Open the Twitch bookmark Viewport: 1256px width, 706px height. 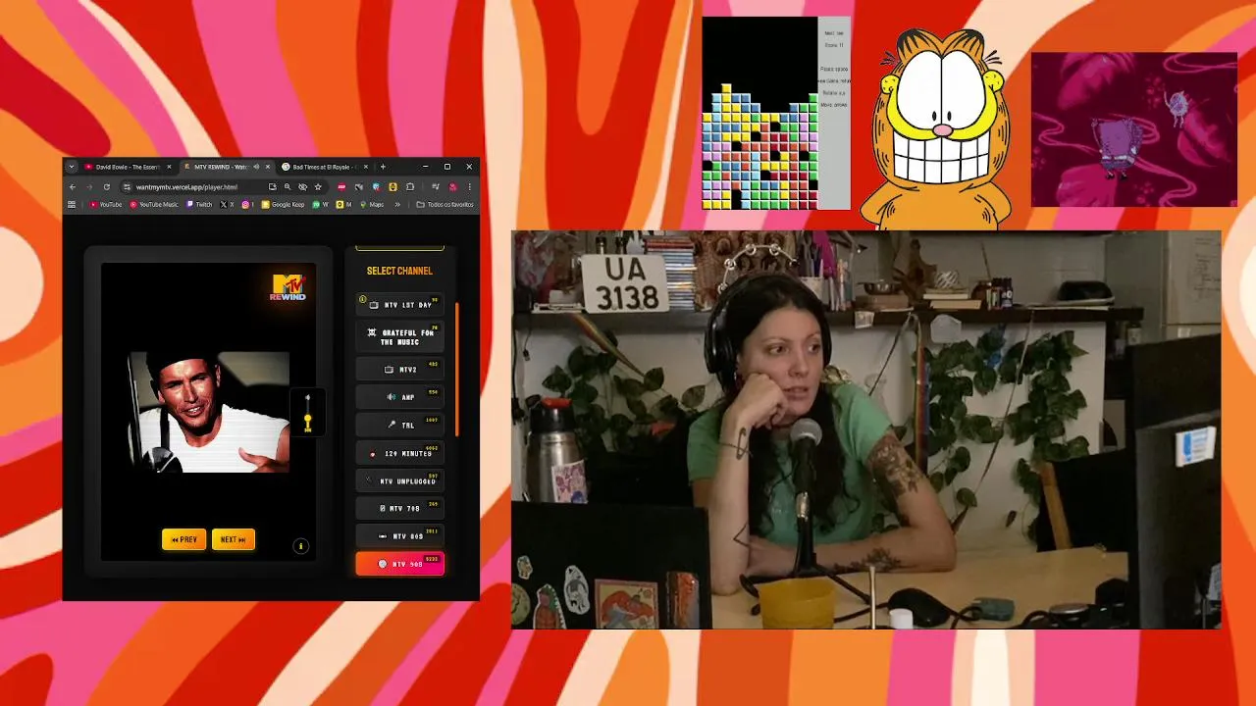199,205
